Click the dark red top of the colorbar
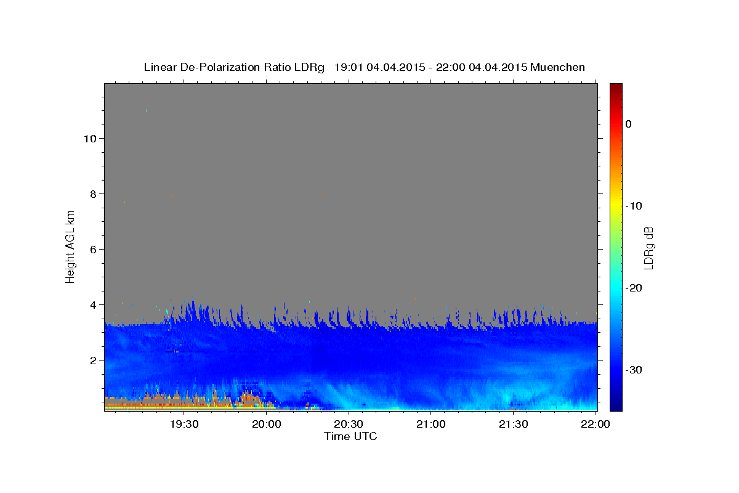The image size is (739, 493). pos(616,88)
